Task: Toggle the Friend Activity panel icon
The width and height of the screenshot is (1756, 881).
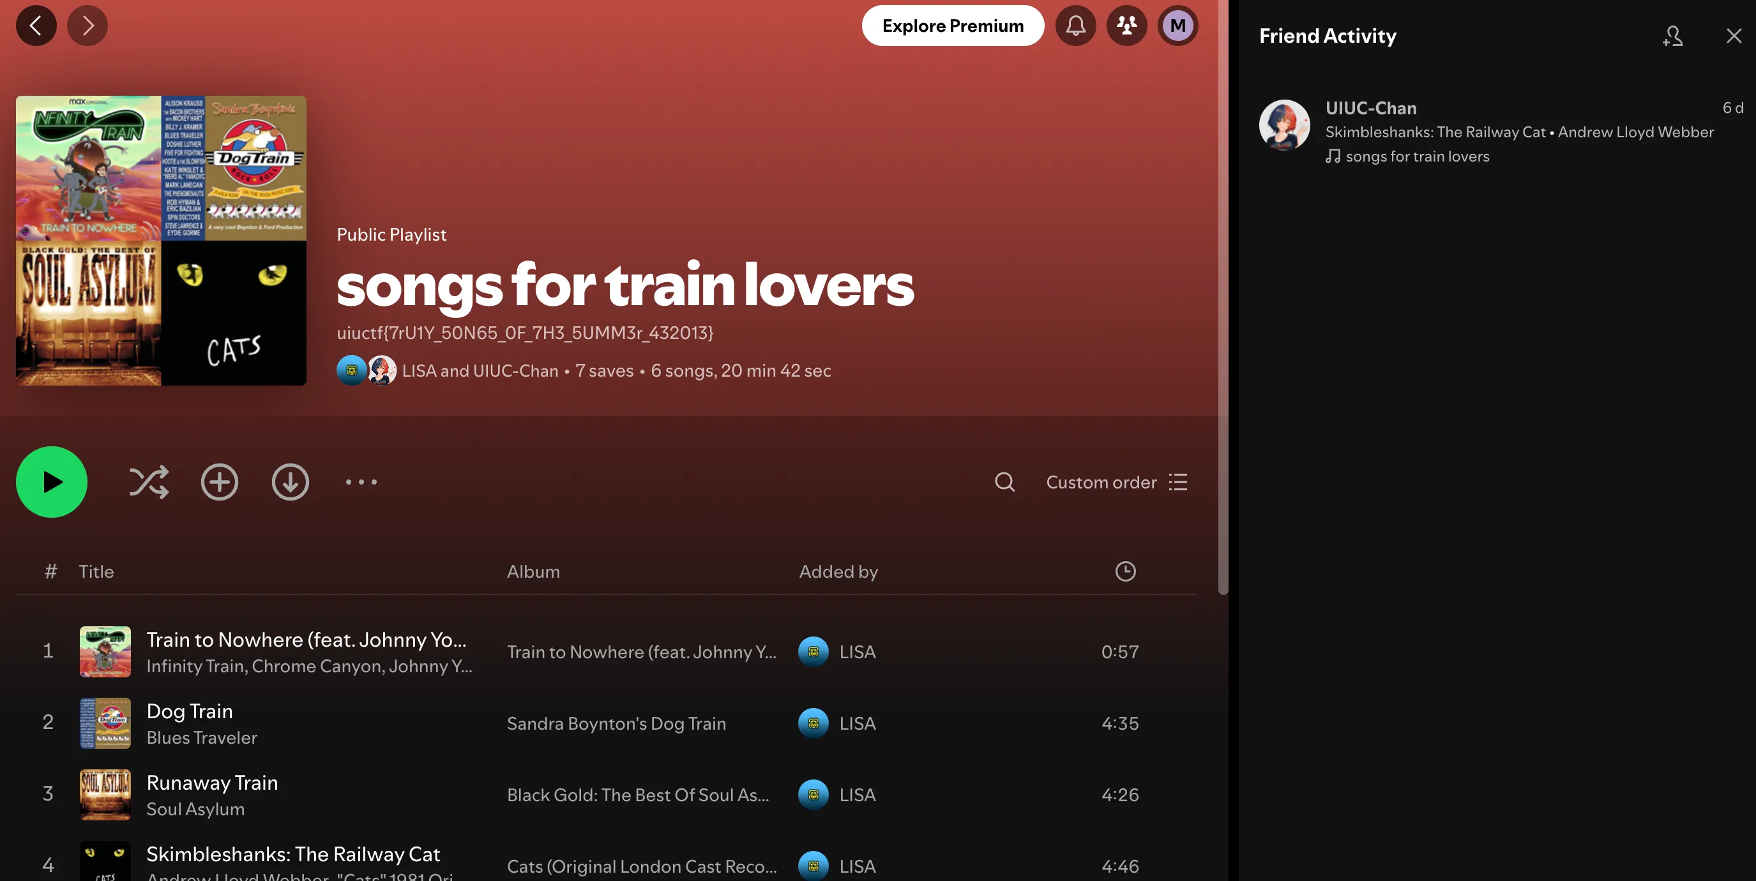Action: tap(1126, 26)
